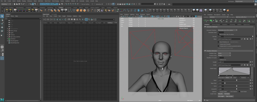
Task: Click the Save Scene disk icon
Action: [19, 4]
